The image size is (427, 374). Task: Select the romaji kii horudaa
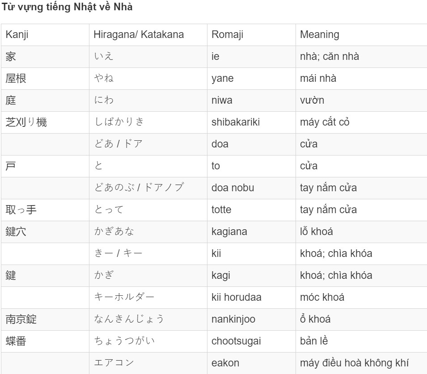237,297
